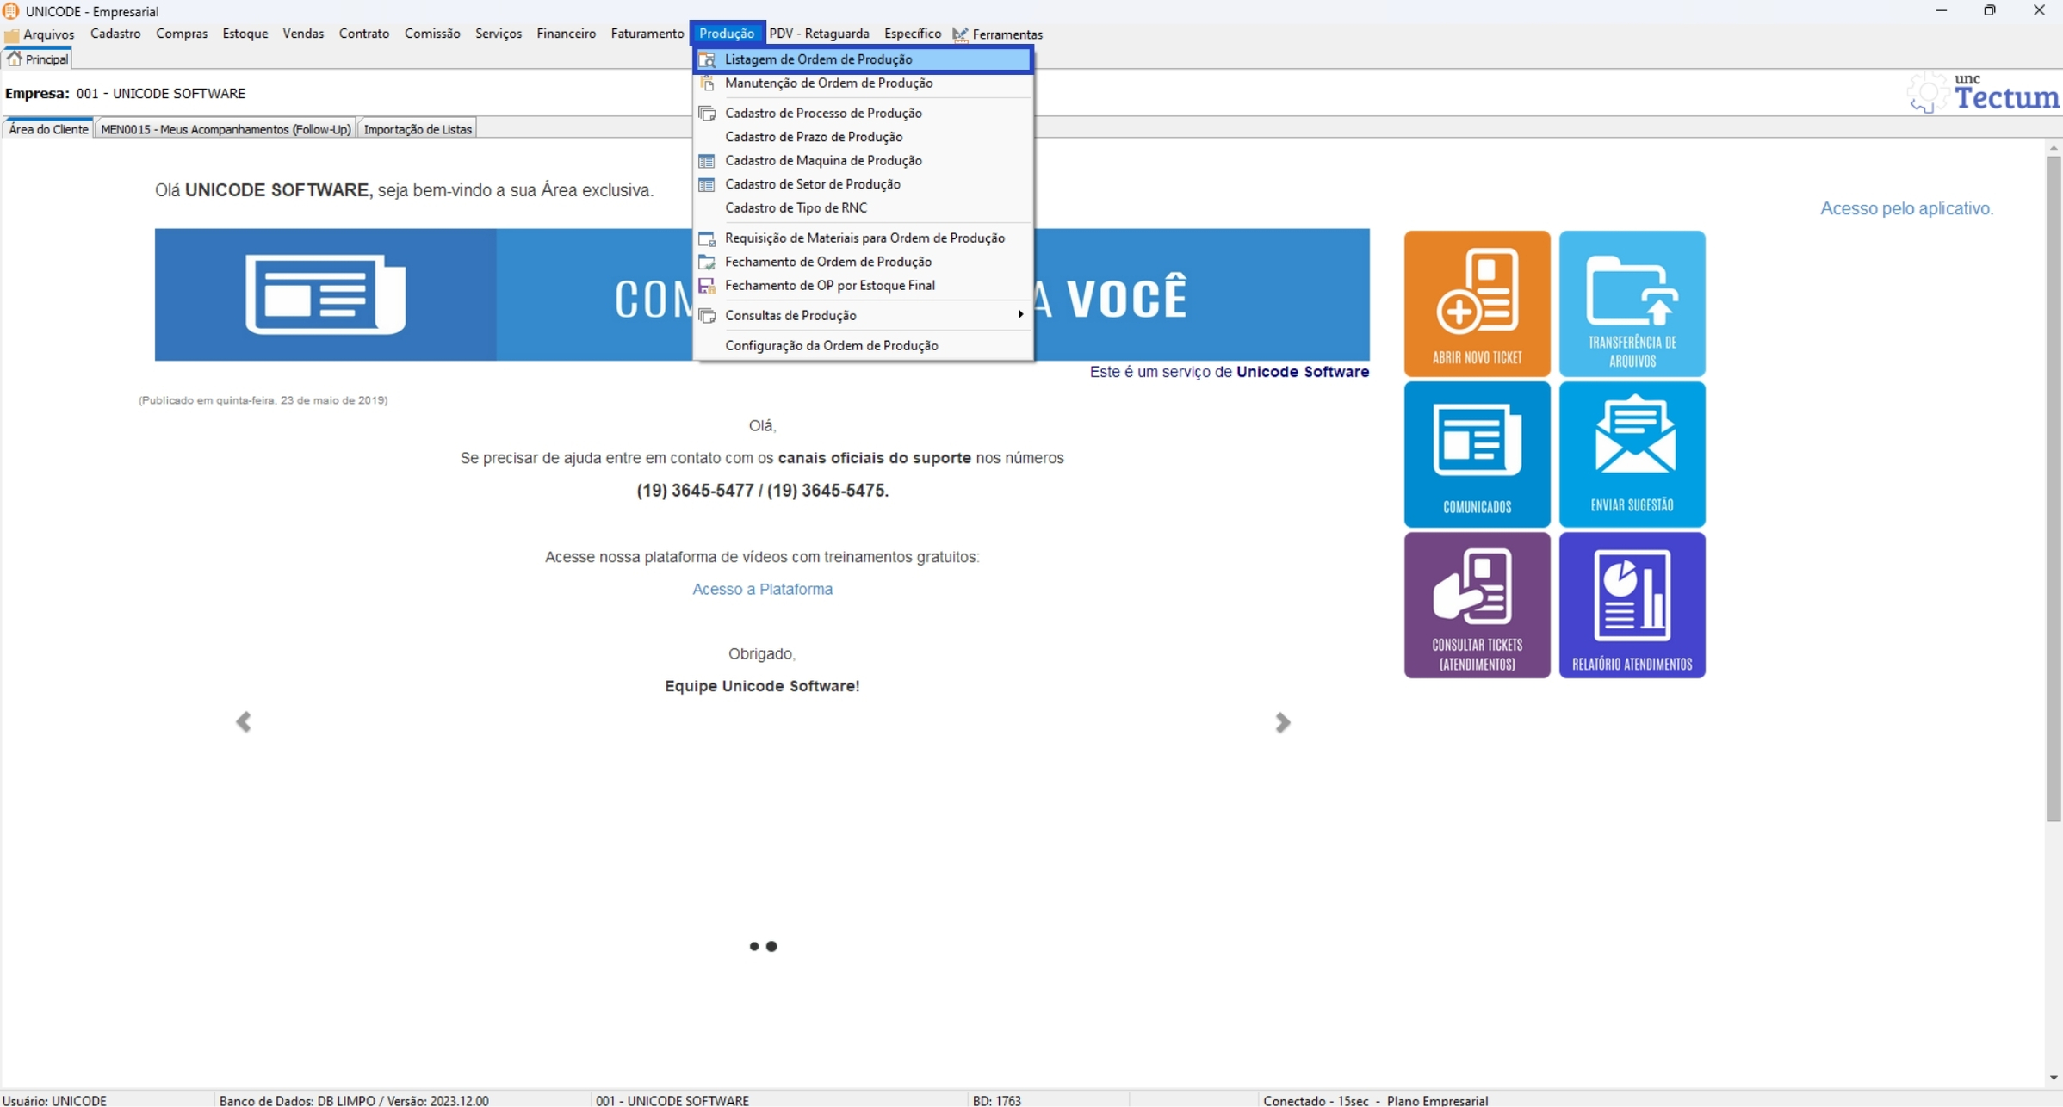
Task: Click the next slide arrow in carousel
Action: tap(1282, 721)
